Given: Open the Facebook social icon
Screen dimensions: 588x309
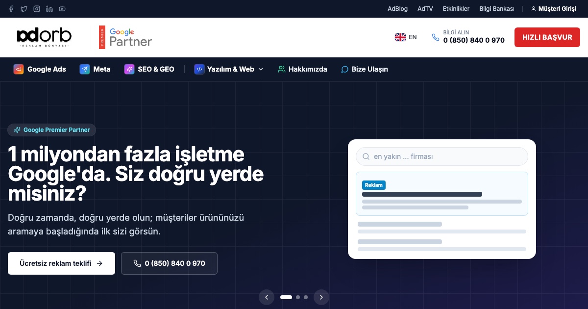Looking at the screenshot, I should pos(11,9).
